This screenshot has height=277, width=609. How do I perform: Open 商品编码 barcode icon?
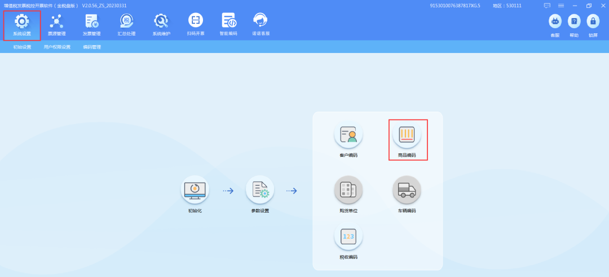(x=407, y=135)
